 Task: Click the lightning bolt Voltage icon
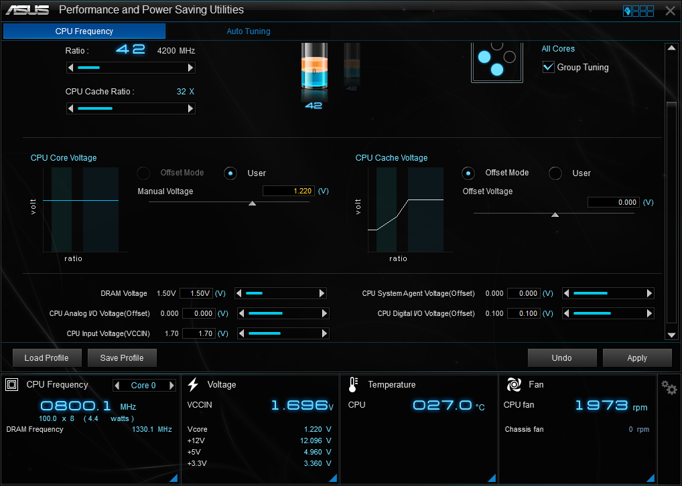(x=193, y=384)
